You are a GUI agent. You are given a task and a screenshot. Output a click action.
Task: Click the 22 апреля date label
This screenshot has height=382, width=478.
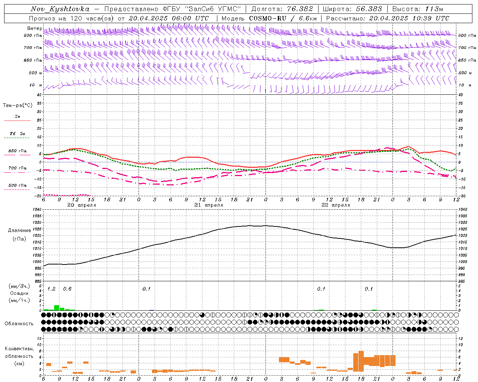[x=336, y=205]
